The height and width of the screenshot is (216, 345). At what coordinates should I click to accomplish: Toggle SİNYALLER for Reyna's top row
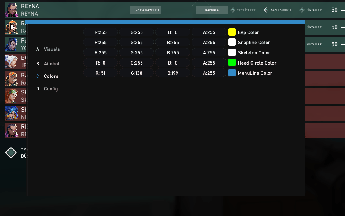pos(311,10)
